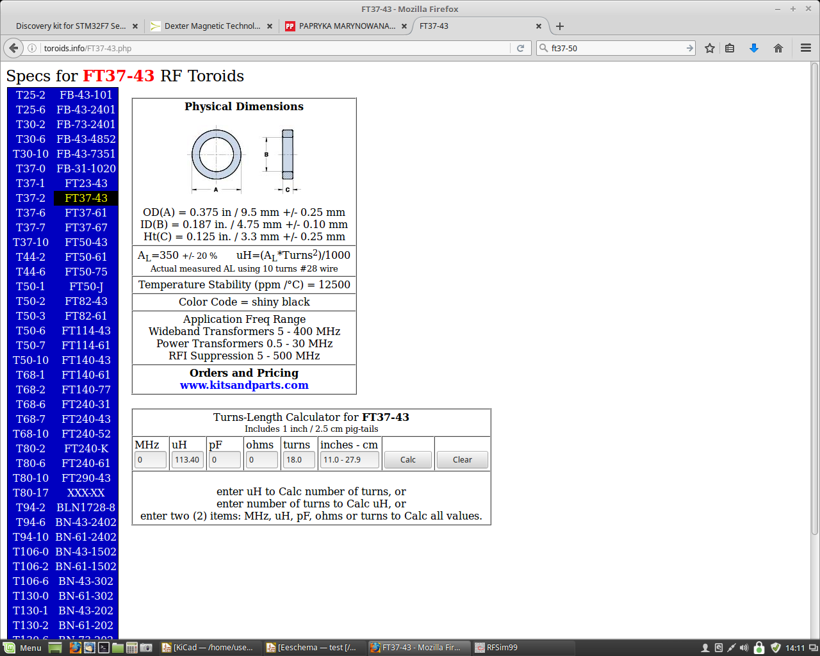Switch to PAPRYKA MARYNOWANA tab
The width and height of the screenshot is (820, 656).
347,26
